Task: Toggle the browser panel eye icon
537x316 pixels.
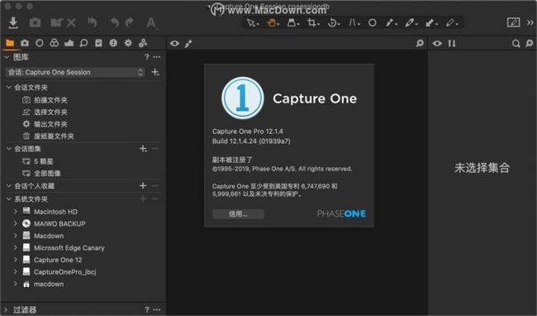Action: pyautogui.click(x=437, y=44)
